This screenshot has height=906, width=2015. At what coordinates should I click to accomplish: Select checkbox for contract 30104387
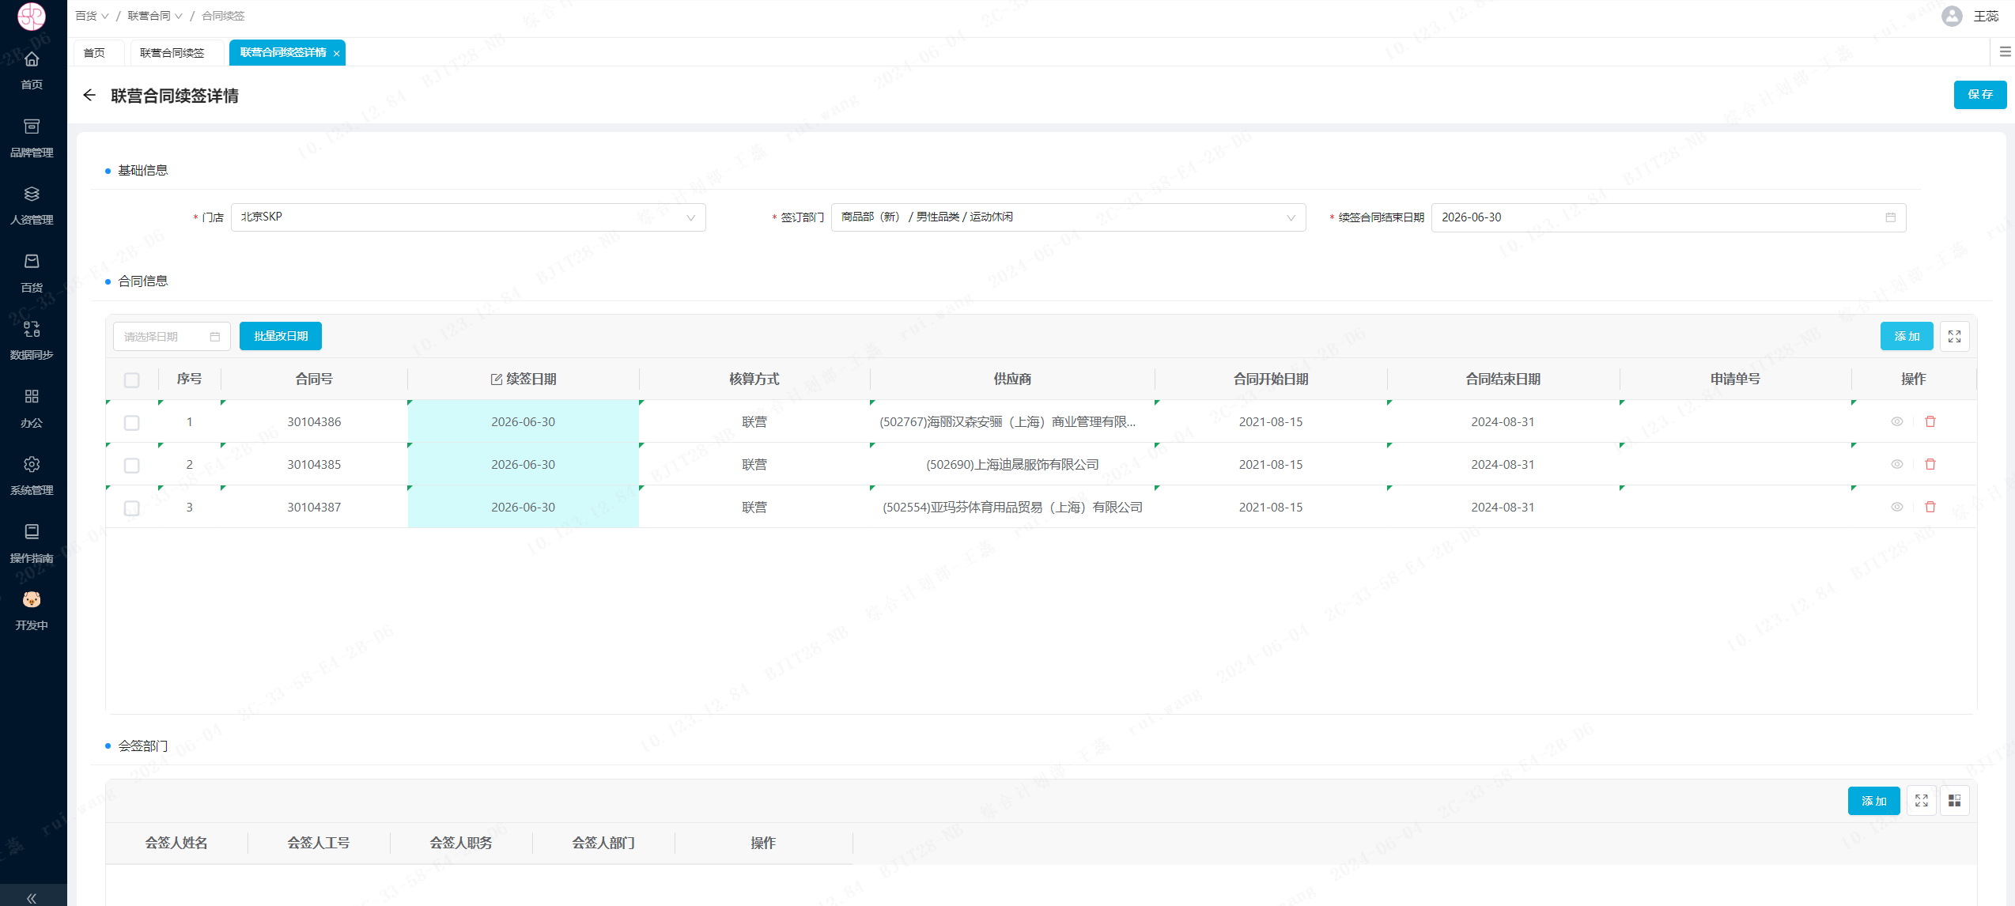132,508
